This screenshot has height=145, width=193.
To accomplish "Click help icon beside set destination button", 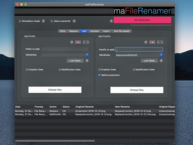I will [111, 21].
